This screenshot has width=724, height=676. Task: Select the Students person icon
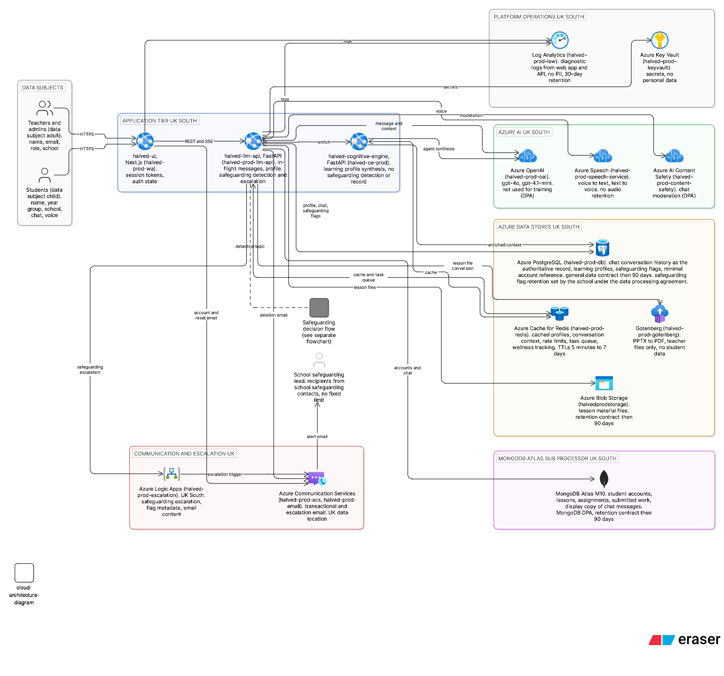(45, 175)
